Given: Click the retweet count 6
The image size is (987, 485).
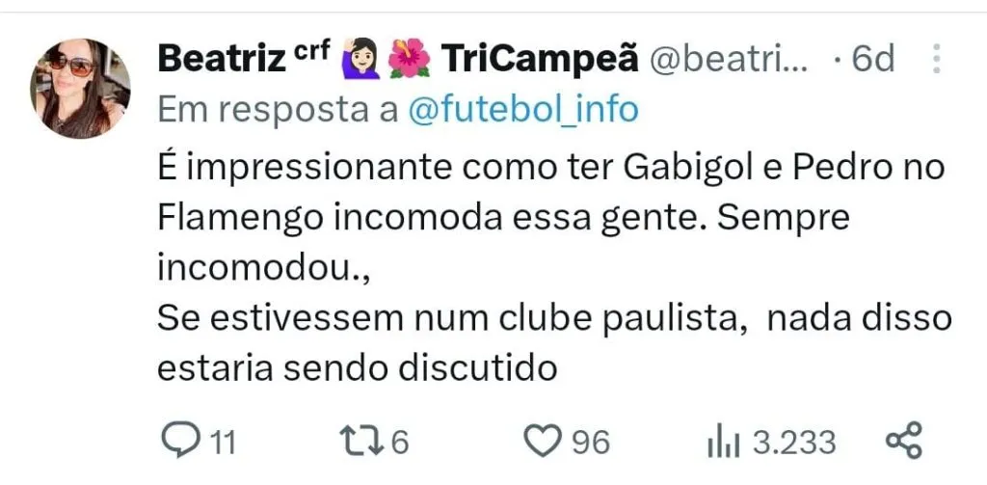Looking at the screenshot, I should [x=400, y=443].
